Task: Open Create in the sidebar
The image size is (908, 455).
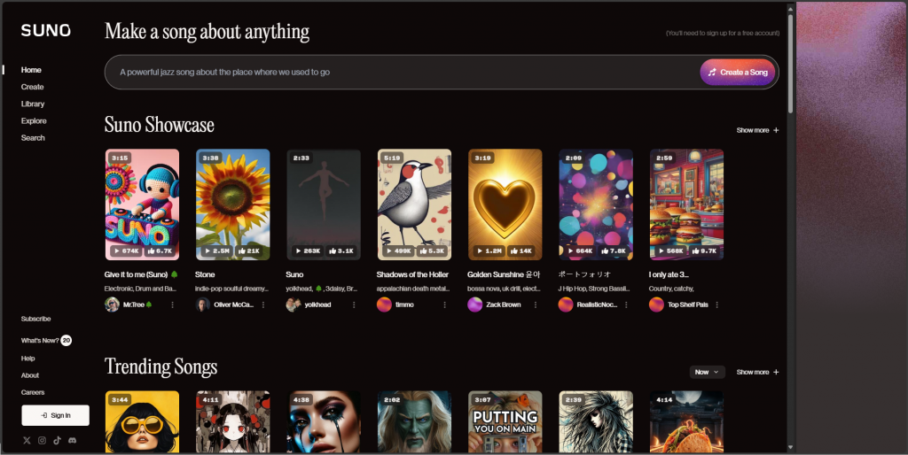Action: coord(33,87)
